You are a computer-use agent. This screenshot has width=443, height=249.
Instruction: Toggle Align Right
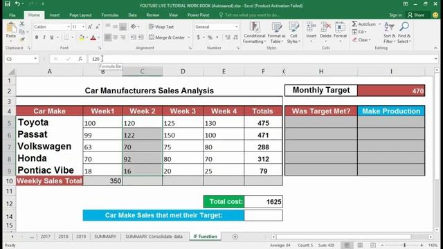tap(123, 37)
